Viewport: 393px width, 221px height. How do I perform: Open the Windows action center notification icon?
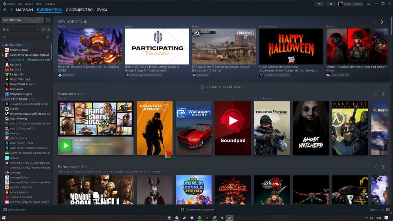pos(386,218)
